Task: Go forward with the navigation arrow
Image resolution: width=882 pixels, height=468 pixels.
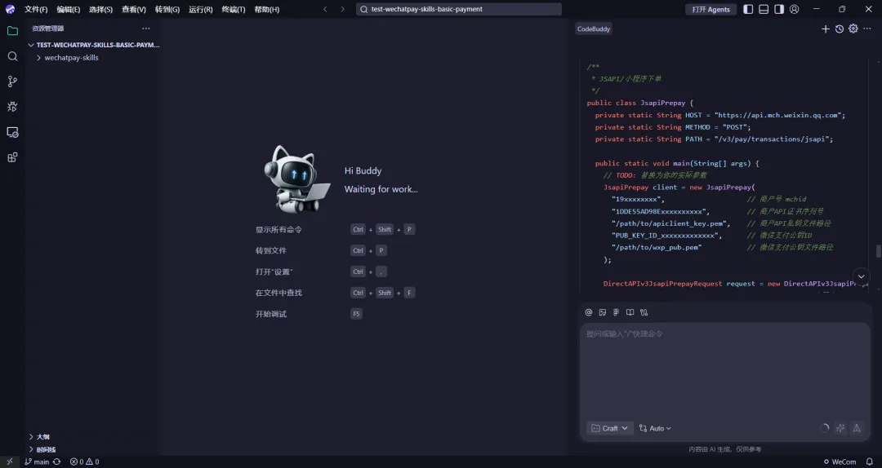Action: coord(342,9)
